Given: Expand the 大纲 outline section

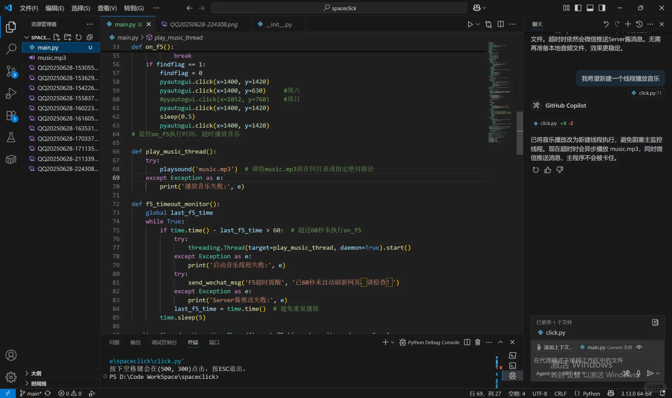Looking at the screenshot, I should coord(36,373).
